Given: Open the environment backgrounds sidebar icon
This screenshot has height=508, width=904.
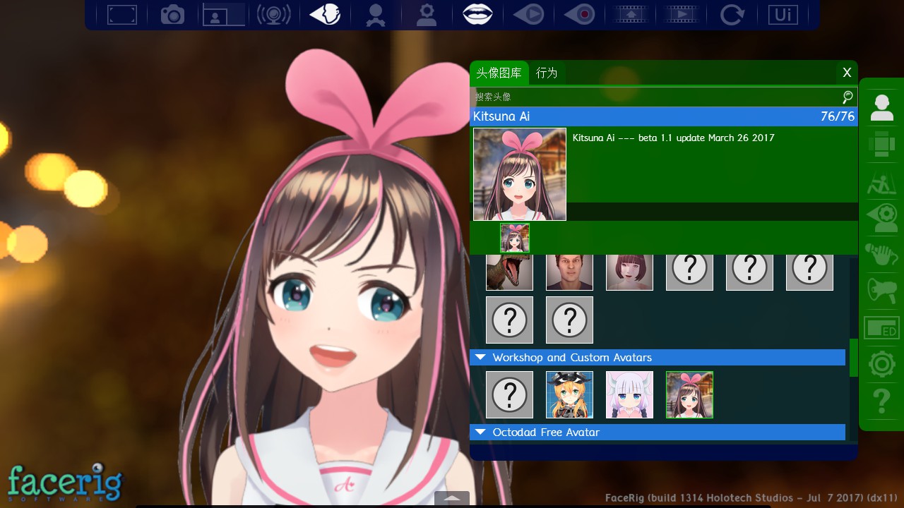Looking at the screenshot, I should [881, 144].
